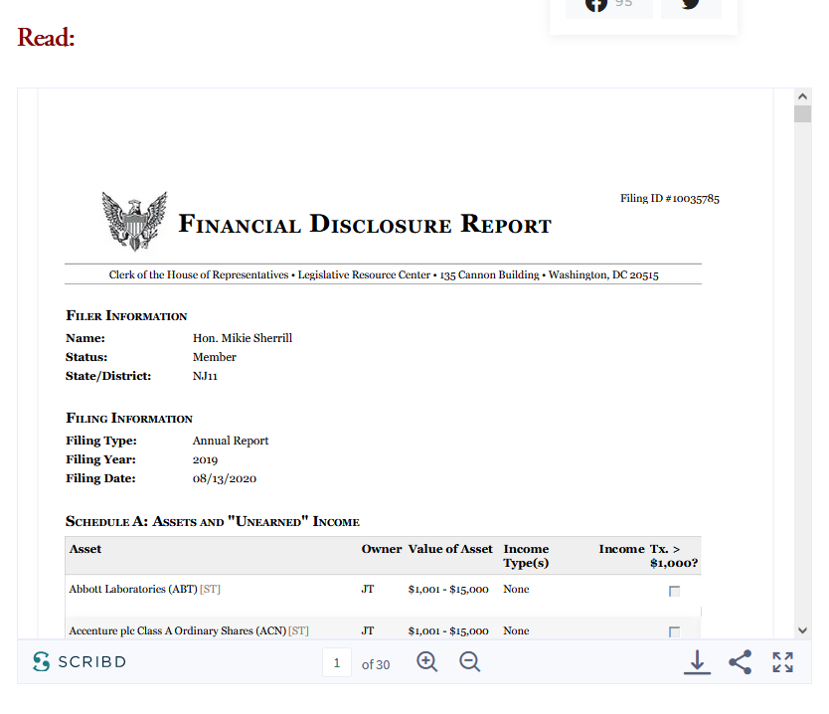The height and width of the screenshot is (714, 829).
Task: Click the Accenture plc owner JT
Action: point(368,630)
